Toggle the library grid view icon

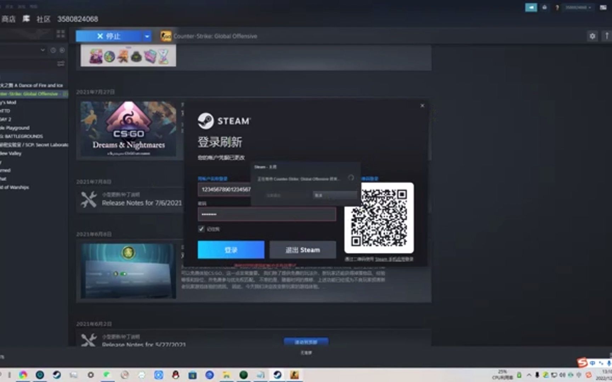pos(61,34)
